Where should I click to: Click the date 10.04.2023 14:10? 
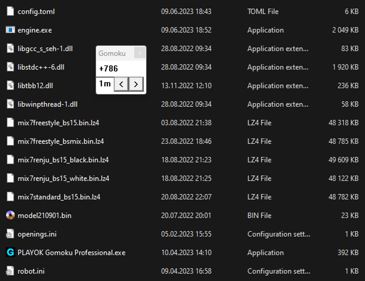(x=186, y=253)
